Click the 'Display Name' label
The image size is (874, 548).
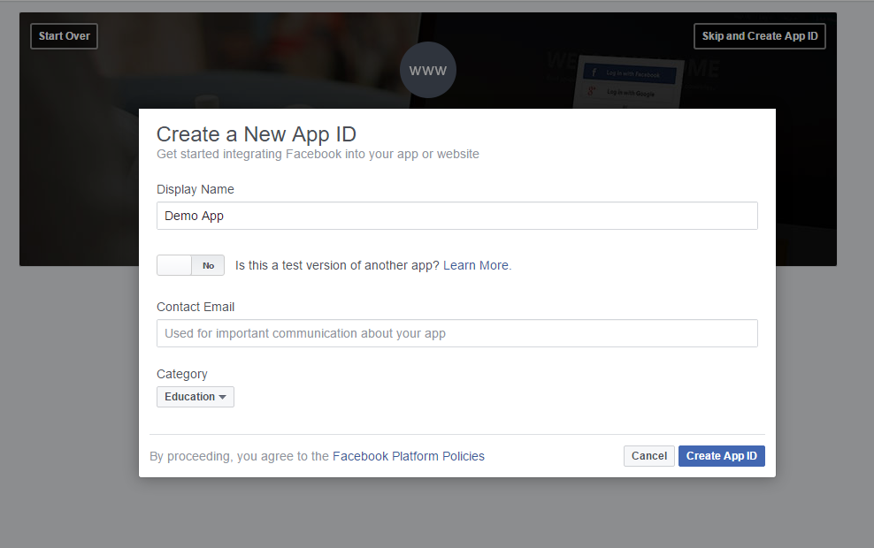click(195, 189)
